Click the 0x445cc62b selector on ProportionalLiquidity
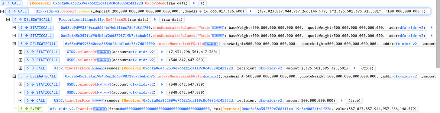440x113 pixels. tap(117, 20)
